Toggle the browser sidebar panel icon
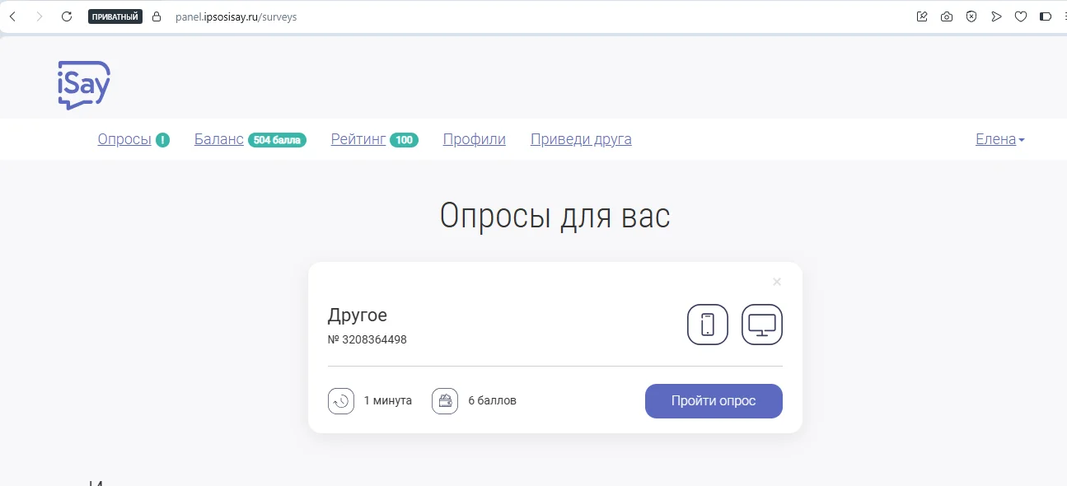1067x486 pixels. (1046, 16)
